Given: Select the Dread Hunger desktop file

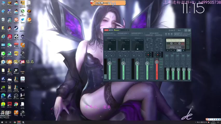Looking at the screenshot, I should pyautogui.click(x=23, y=105).
